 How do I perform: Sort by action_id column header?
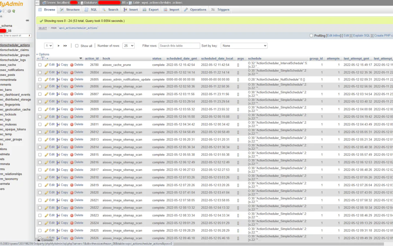pos(92,58)
